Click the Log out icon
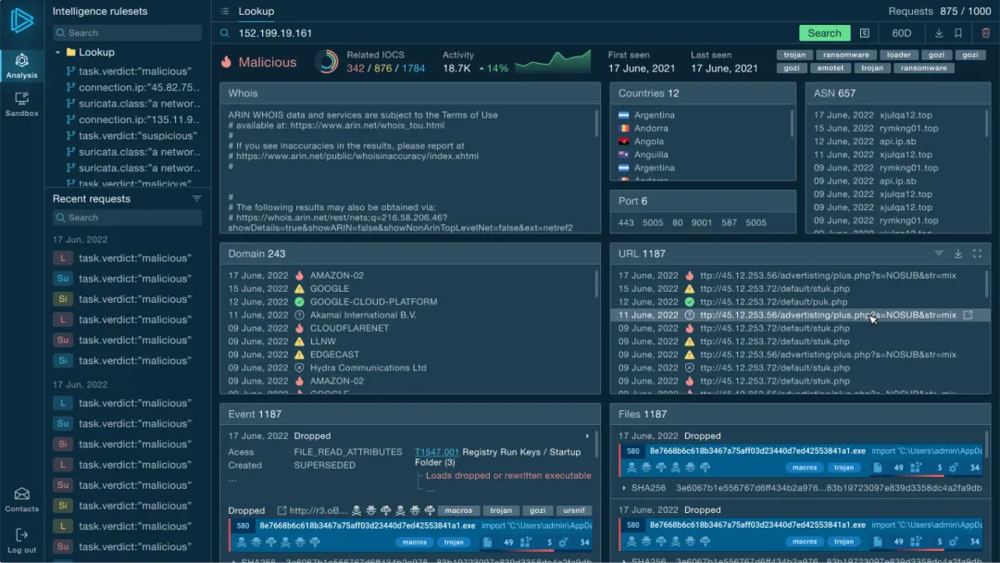The height and width of the screenshot is (563, 1000). coord(21,540)
